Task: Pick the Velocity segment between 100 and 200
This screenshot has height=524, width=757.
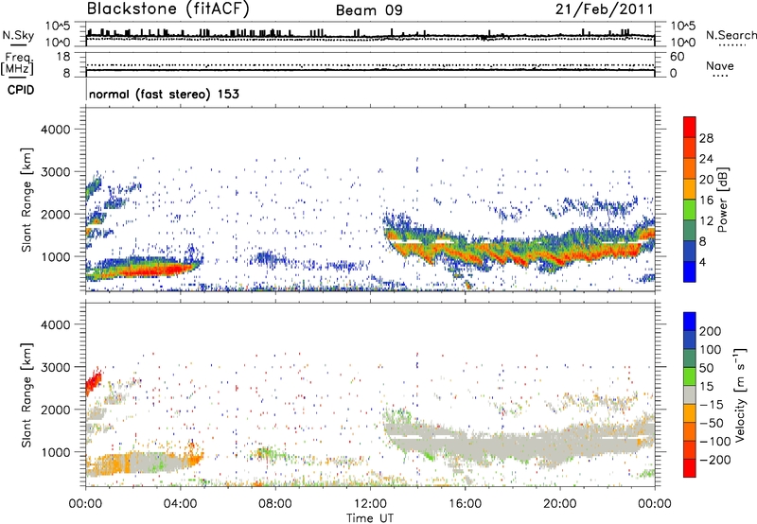Action: [690, 340]
